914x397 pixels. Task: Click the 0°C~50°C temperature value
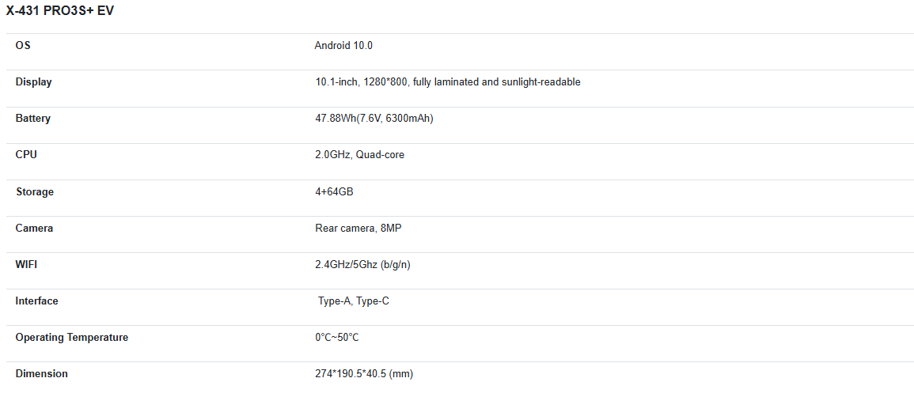tap(337, 338)
